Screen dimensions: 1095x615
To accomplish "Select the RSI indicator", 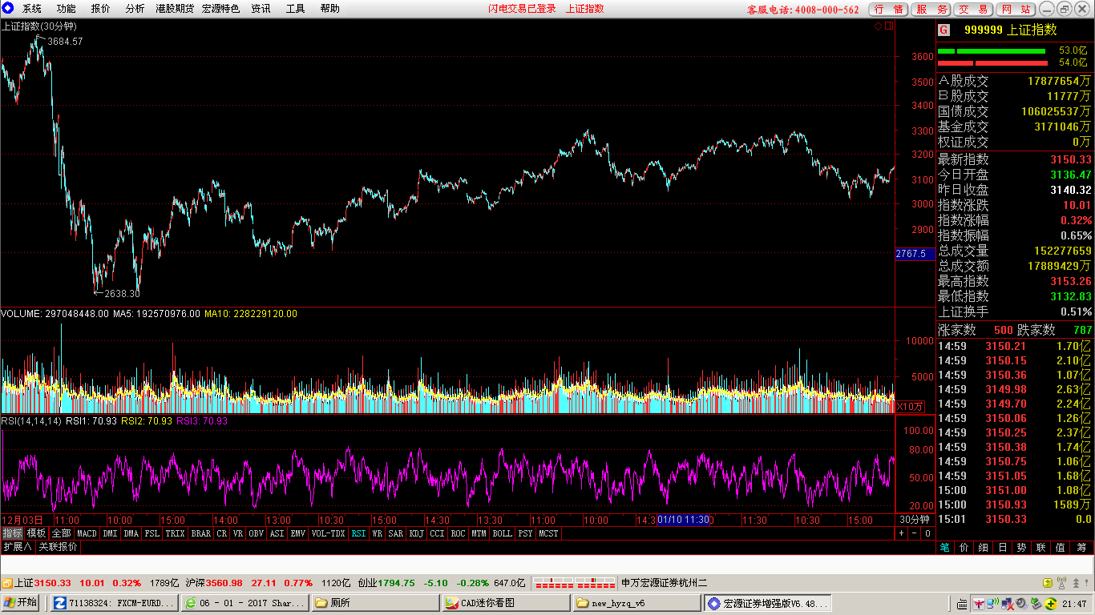I will tap(358, 533).
